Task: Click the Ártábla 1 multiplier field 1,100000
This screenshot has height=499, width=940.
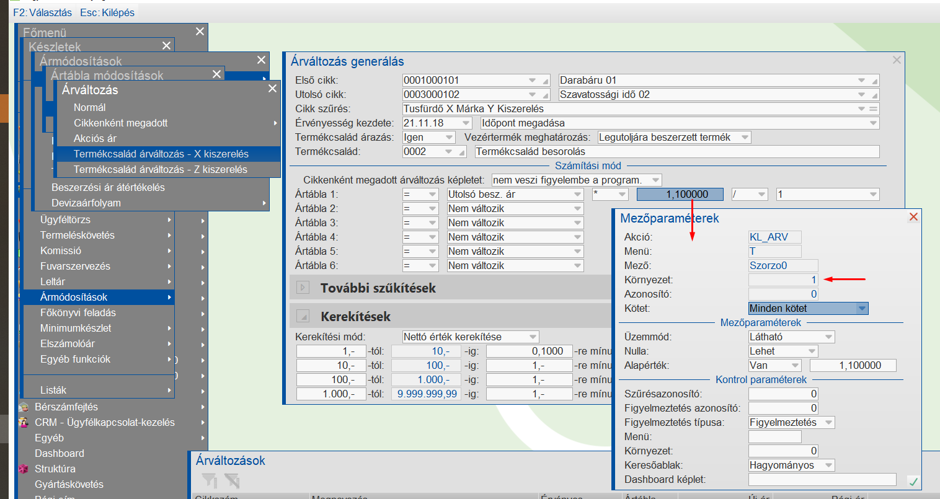Action: 680,195
